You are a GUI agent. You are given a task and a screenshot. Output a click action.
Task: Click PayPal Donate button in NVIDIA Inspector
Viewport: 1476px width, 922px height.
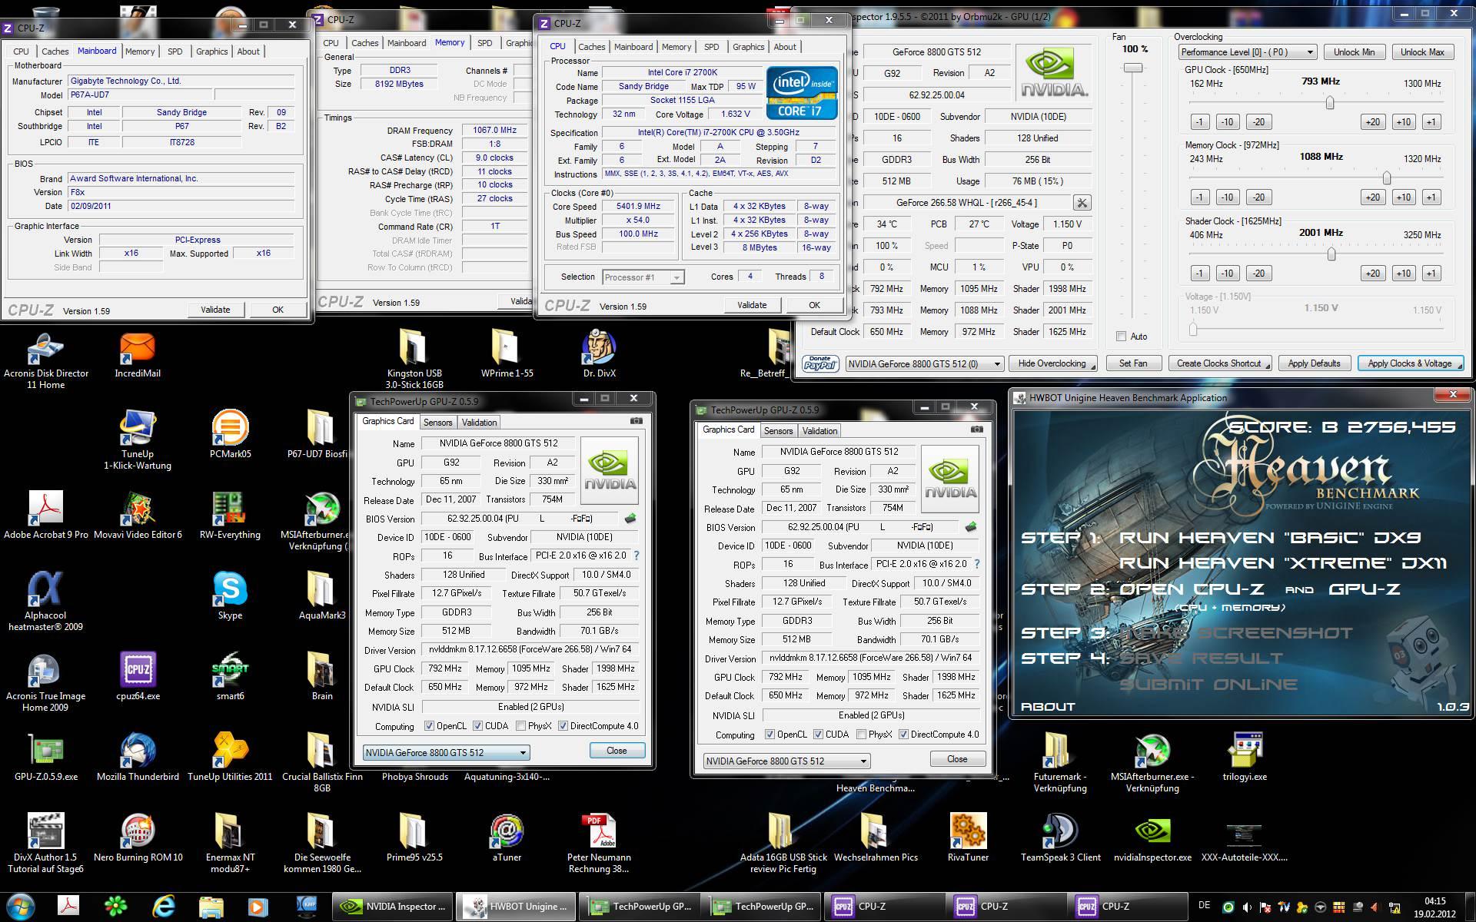tap(820, 363)
